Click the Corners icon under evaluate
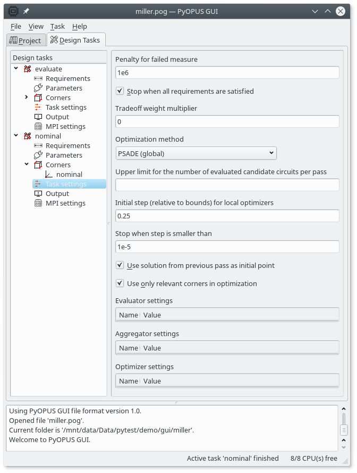 click(x=38, y=97)
